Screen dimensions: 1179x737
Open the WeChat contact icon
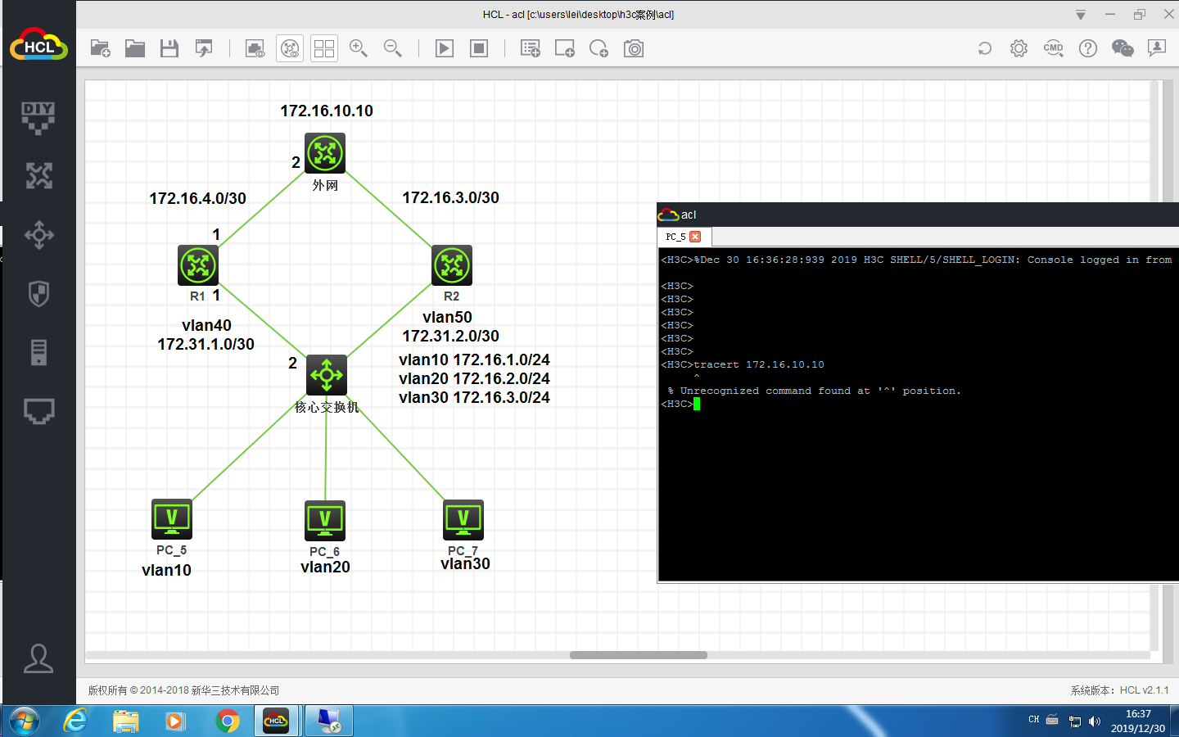point(1123,48)
